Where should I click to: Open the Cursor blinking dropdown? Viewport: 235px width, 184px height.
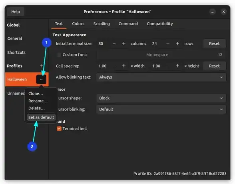[161, 109]
